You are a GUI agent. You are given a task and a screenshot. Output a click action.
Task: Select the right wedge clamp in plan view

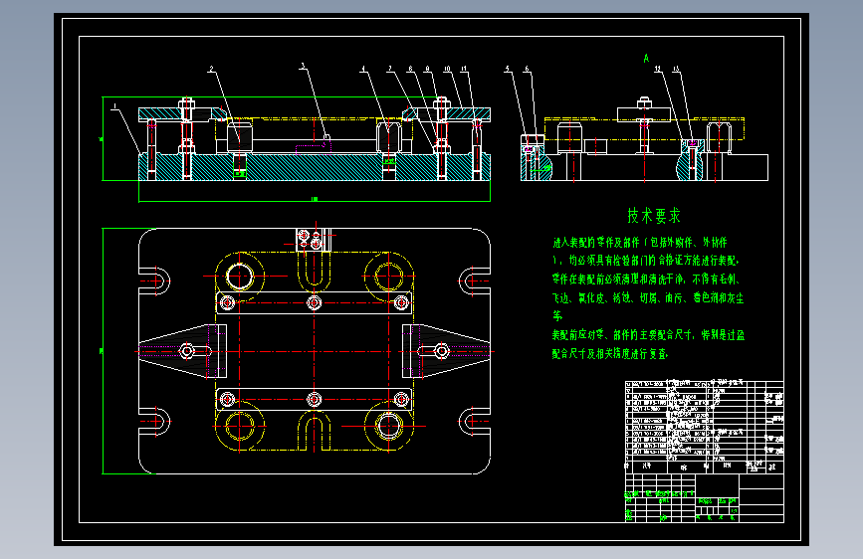click(446, 351)
